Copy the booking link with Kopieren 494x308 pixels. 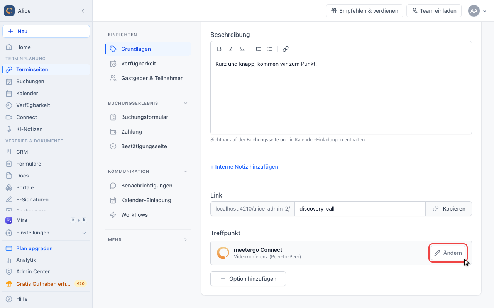448,209
